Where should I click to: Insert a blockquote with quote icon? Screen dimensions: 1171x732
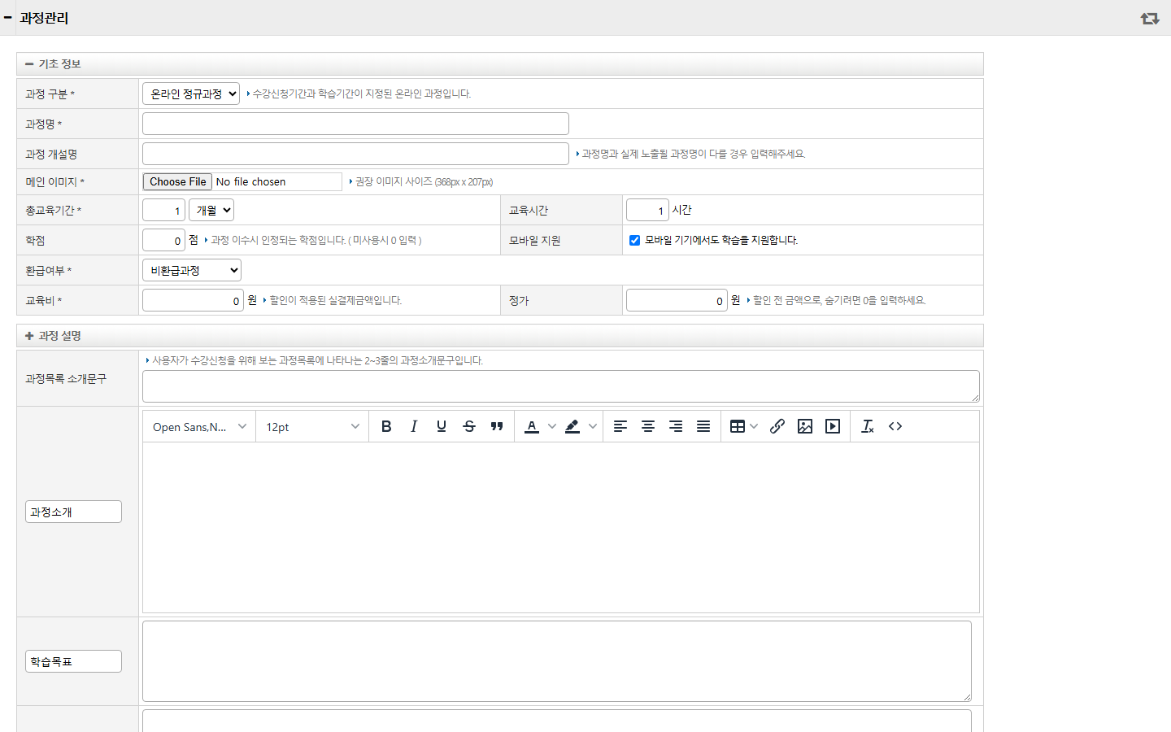(x=497, y=426)
